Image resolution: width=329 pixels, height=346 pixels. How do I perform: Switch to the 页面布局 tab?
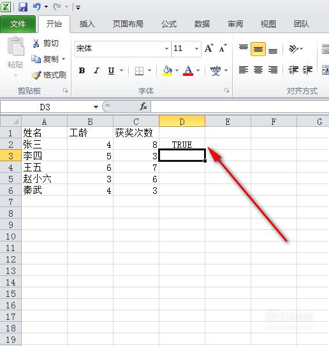[x=128, y=24]
